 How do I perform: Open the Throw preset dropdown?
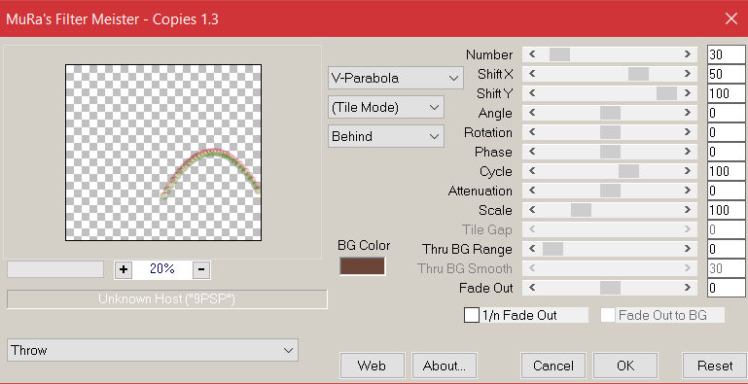[153, 350]
